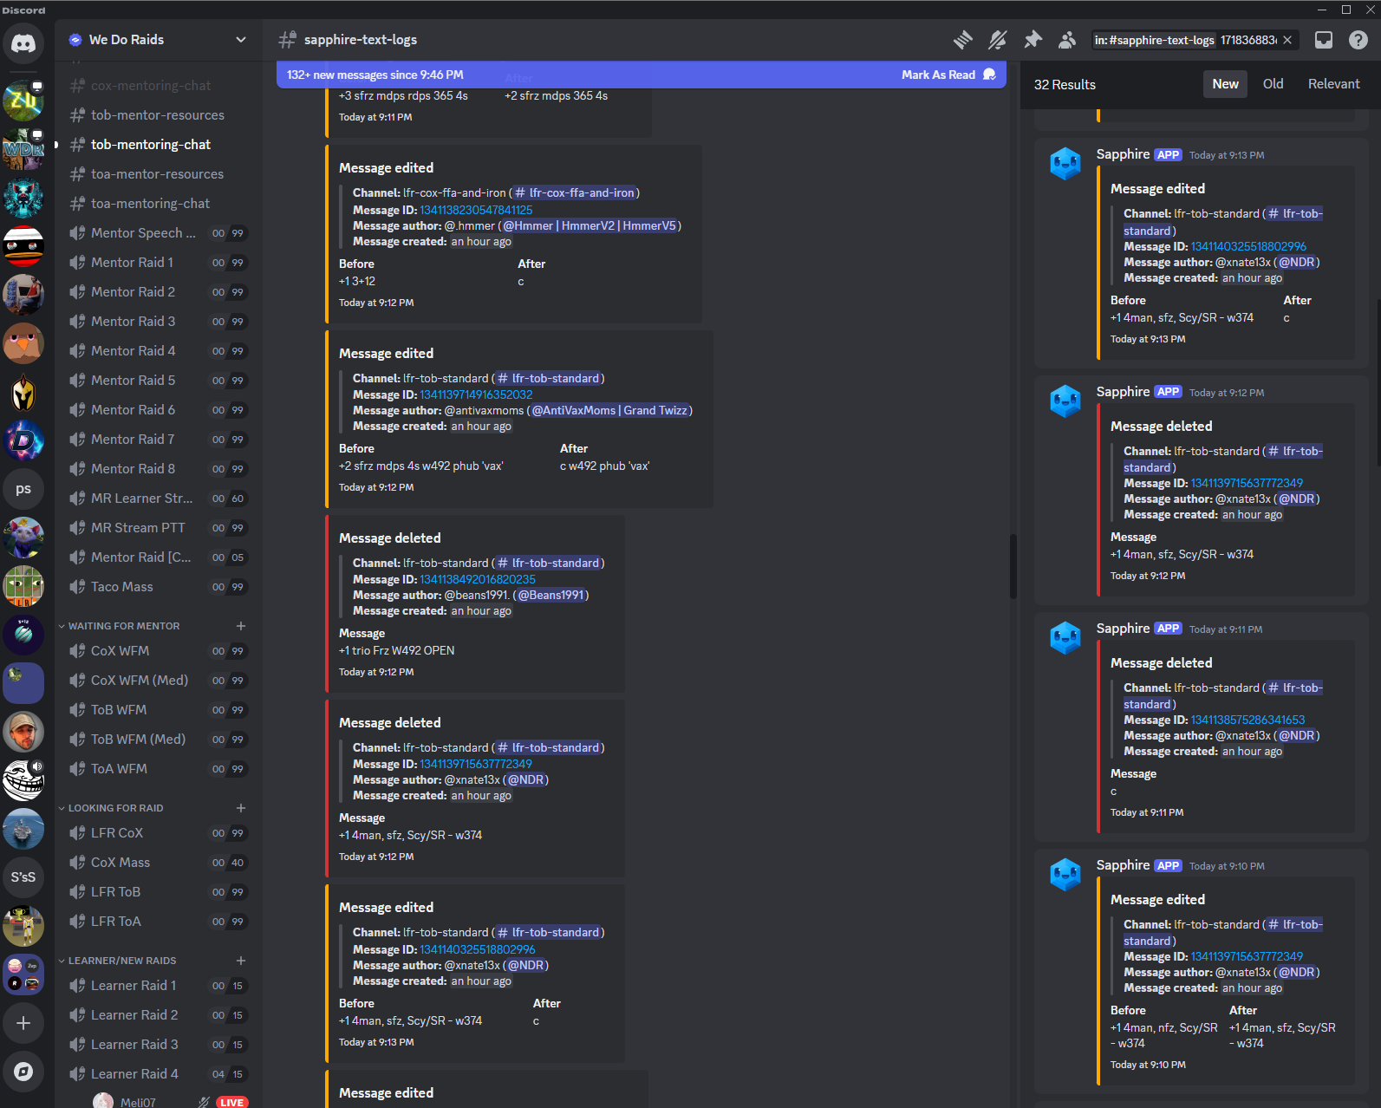Collapse the LEARNER/NEW RAIDS category
Image resolution: width=1381 pixels, height=1108 pixels.
tap(121, 961)
